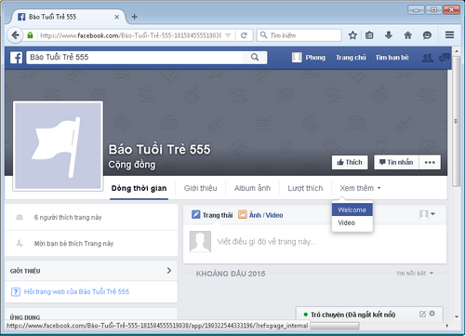Open the Tin nổi bật dropdown
This screenshot has height=336, width=465.
tap(415, 274)
